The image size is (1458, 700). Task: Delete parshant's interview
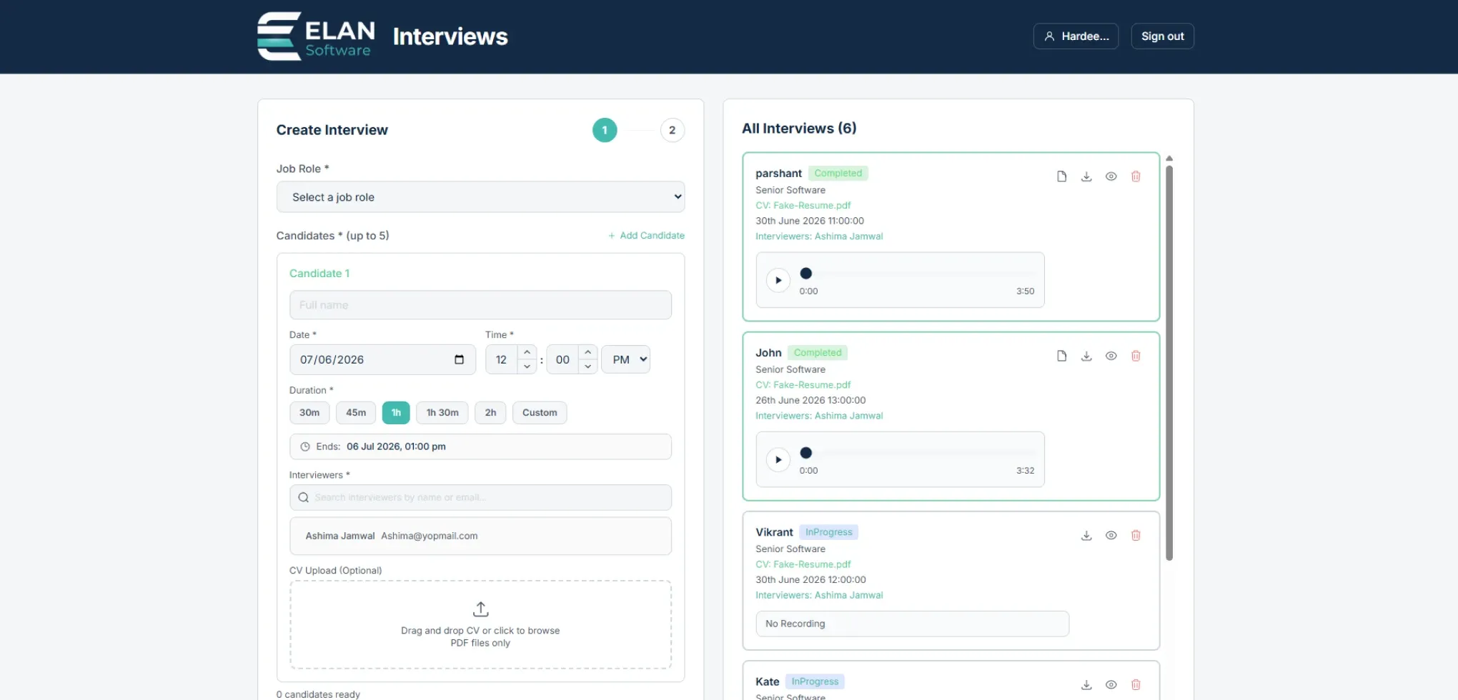pos(1136,176)
